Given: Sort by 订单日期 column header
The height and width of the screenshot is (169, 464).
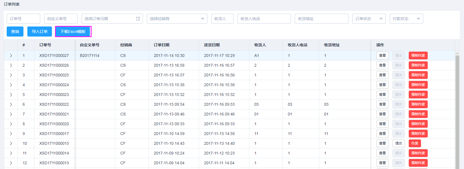Looking at the screenshot, I should 162,45.
